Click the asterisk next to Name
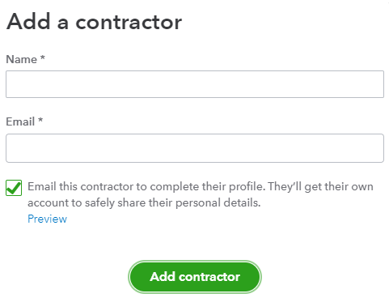The width and height of the screenshot is (389, 298). pos(42,58)
